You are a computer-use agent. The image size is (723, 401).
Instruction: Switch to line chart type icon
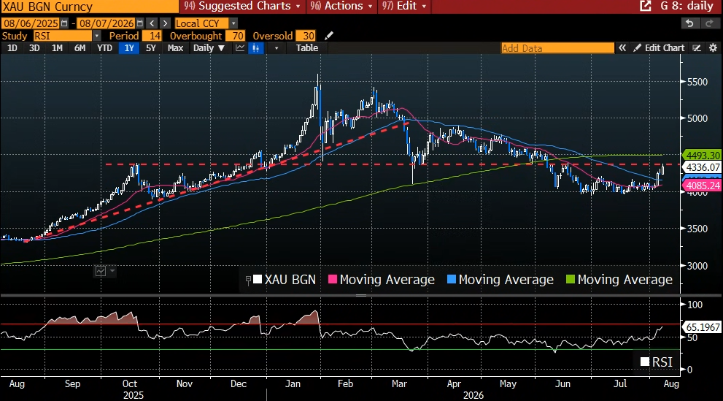[x=240, y=48]
